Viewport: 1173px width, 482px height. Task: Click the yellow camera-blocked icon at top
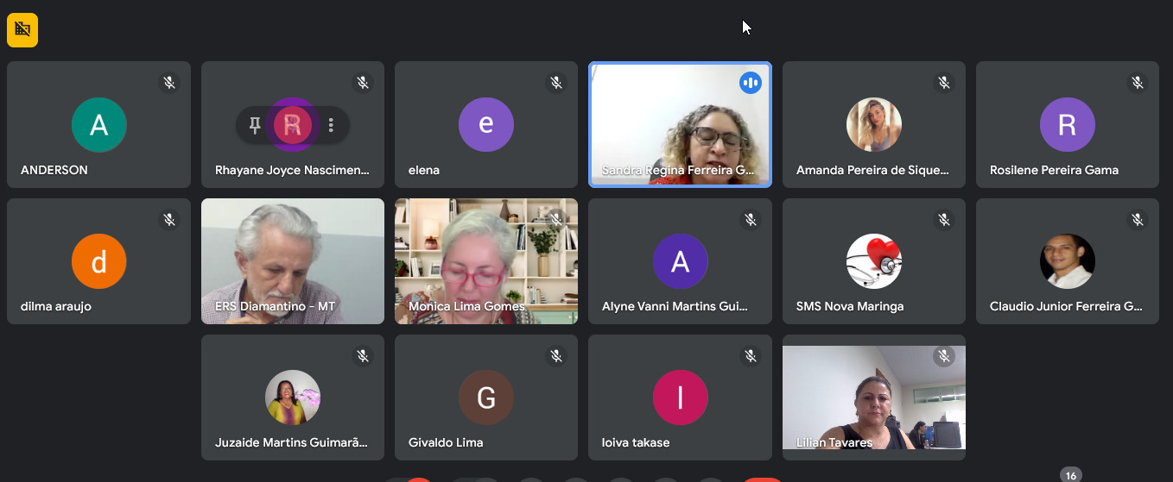pos(22,30)
